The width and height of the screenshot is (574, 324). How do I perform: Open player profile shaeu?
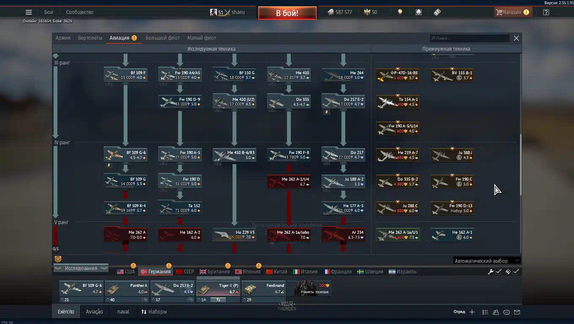pos(227,12)
